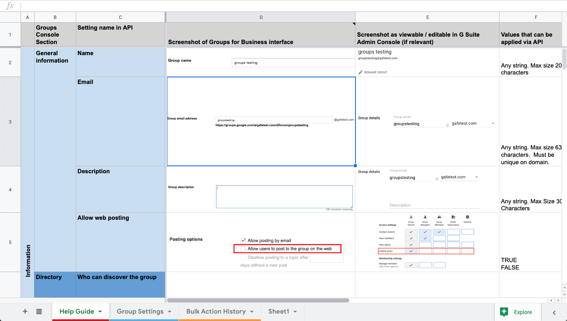Click the add new sheet plus icon
This screenshot has width=567, height=321.
tap(25, 312)
